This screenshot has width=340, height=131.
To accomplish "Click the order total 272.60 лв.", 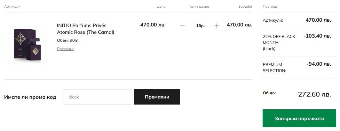I will click(x=314, y=94).
